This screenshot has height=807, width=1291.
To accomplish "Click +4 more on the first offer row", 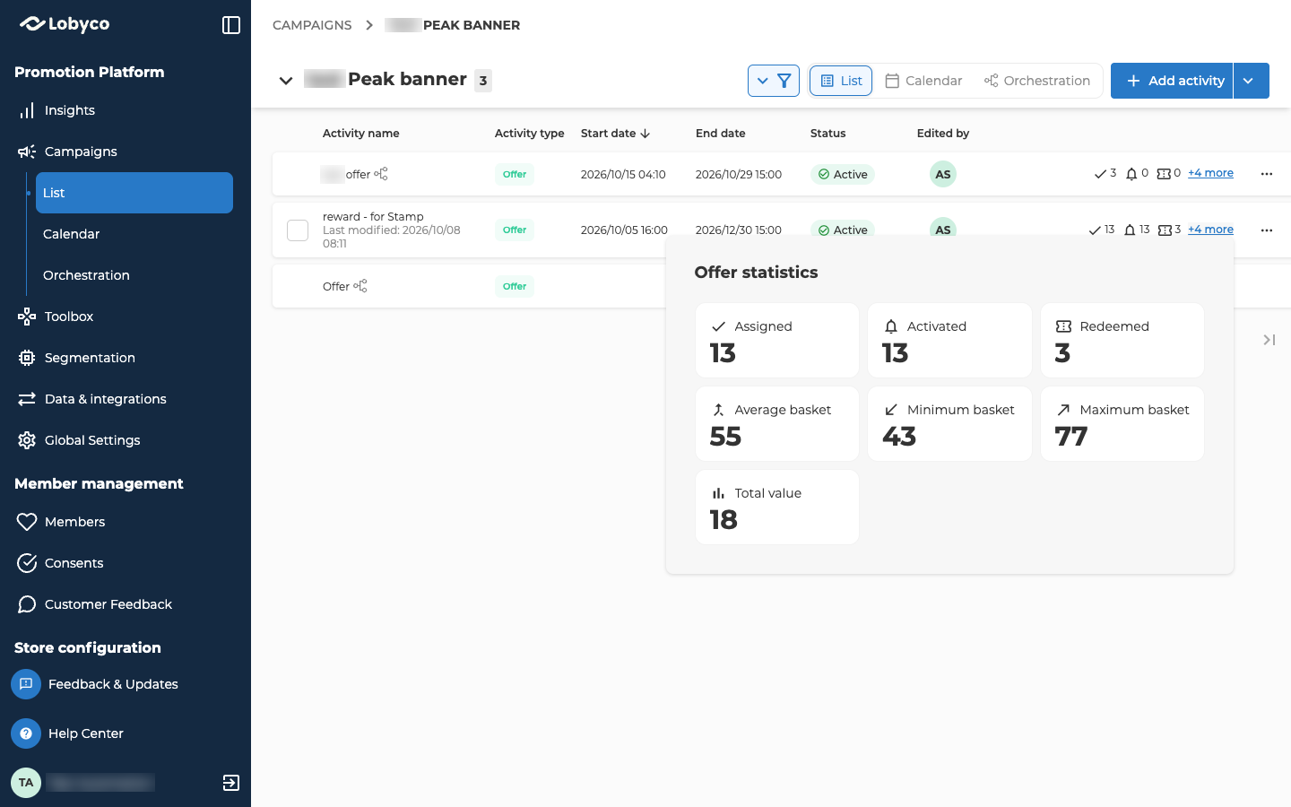I will (x=1210, y=173).
